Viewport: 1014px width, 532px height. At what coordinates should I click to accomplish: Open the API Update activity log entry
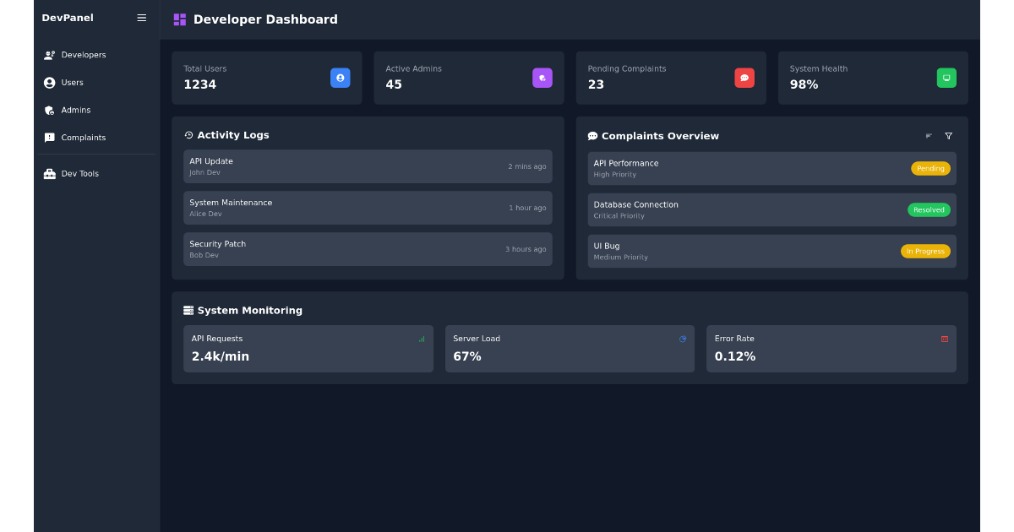point(368,166)
